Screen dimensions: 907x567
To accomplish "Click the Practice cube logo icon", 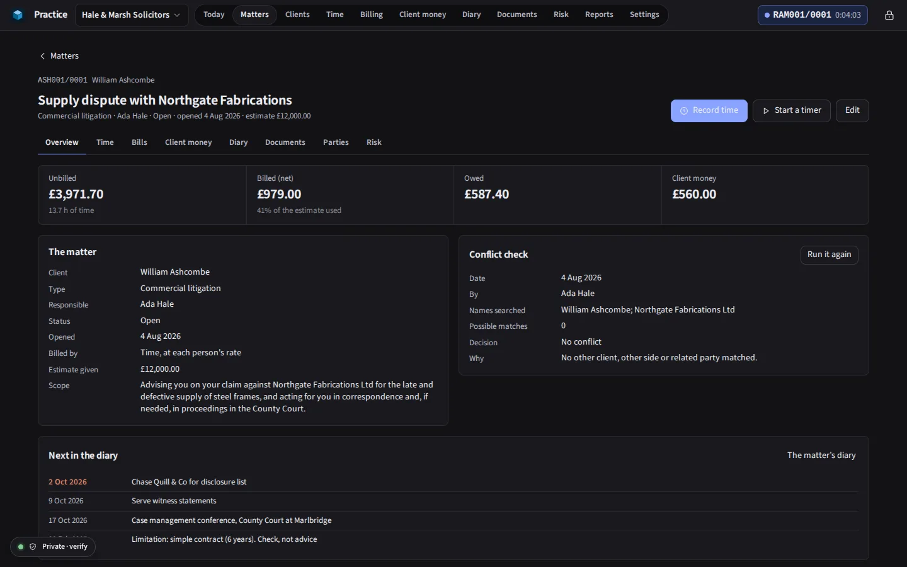I will coord(18,14).
